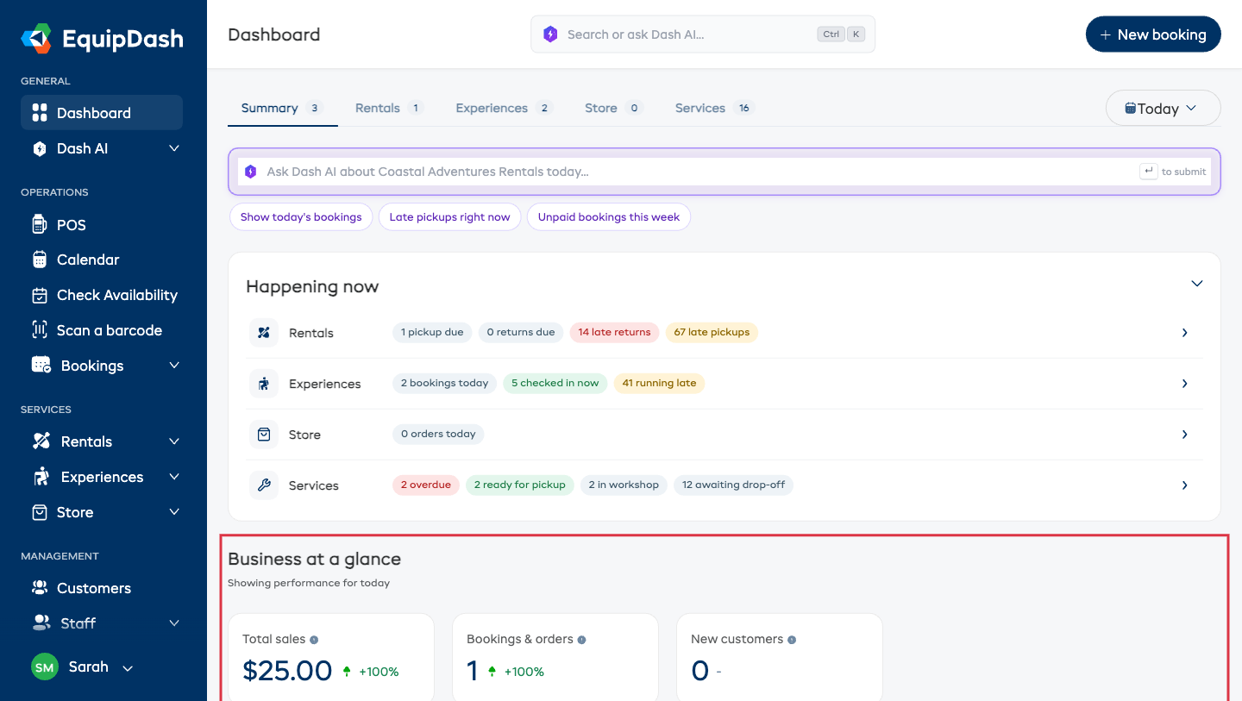
Task: Click the Store bag icon in sidebar
Action: pos(39,512)
